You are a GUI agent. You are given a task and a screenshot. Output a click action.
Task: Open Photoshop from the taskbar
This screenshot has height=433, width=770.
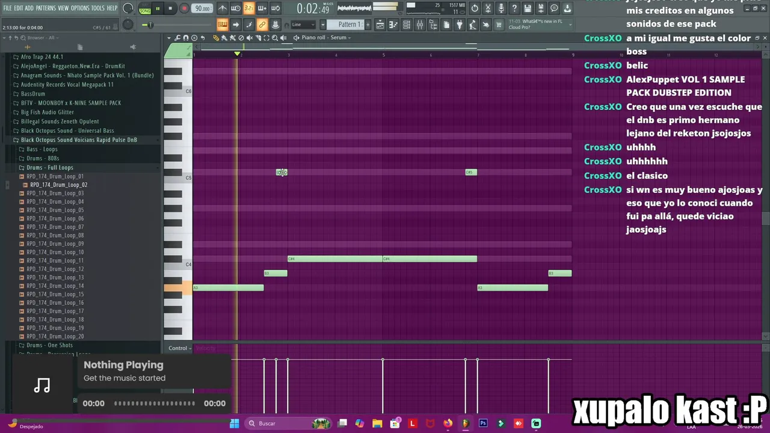tap(483, 423)
